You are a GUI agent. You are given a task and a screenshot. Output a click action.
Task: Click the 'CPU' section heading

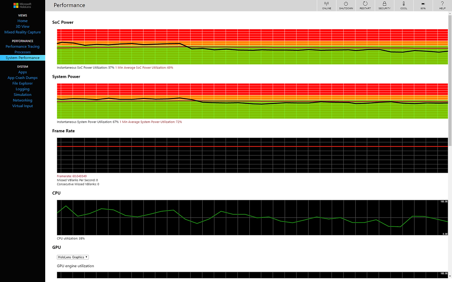[56, 194]
